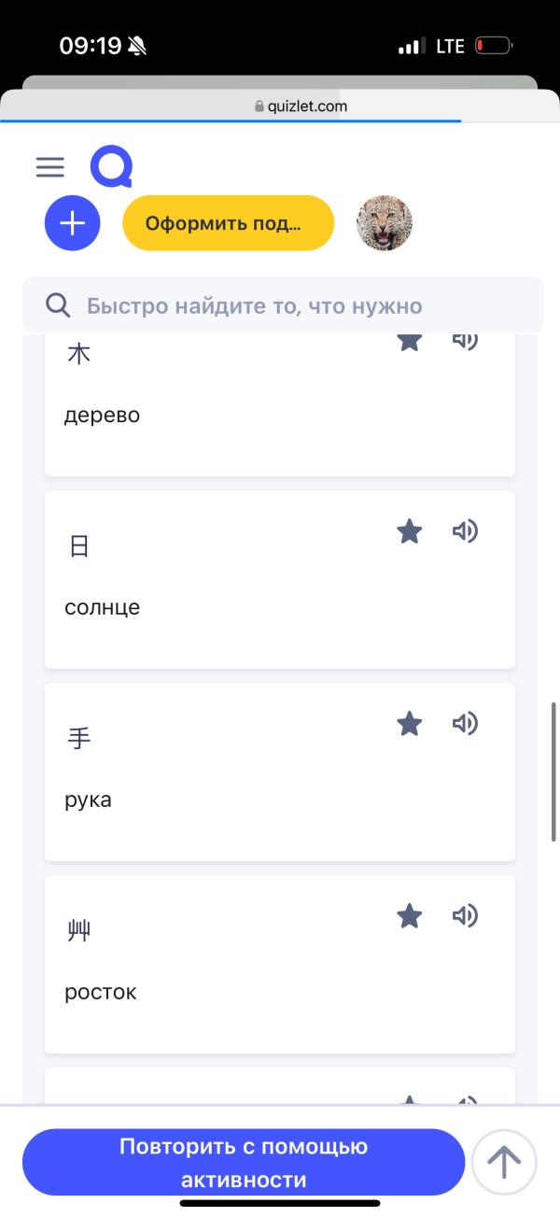Click the magnifying glass search icon

(58, 304)
